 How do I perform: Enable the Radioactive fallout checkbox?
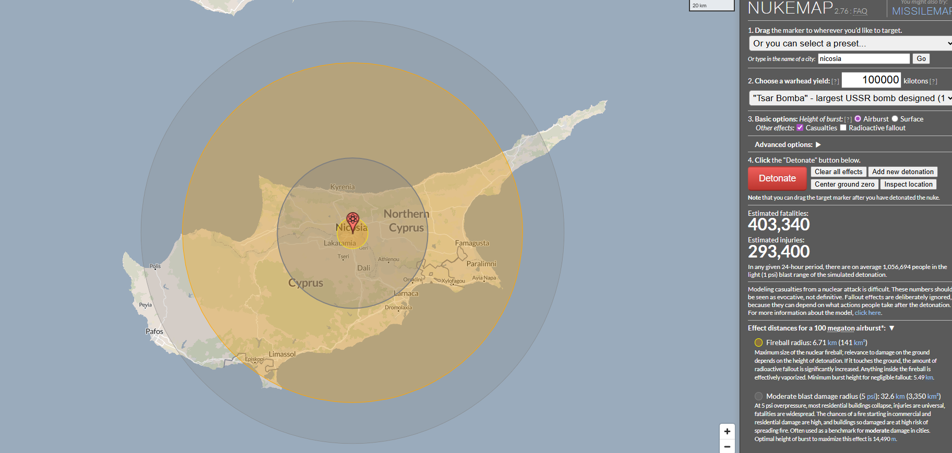843,128
